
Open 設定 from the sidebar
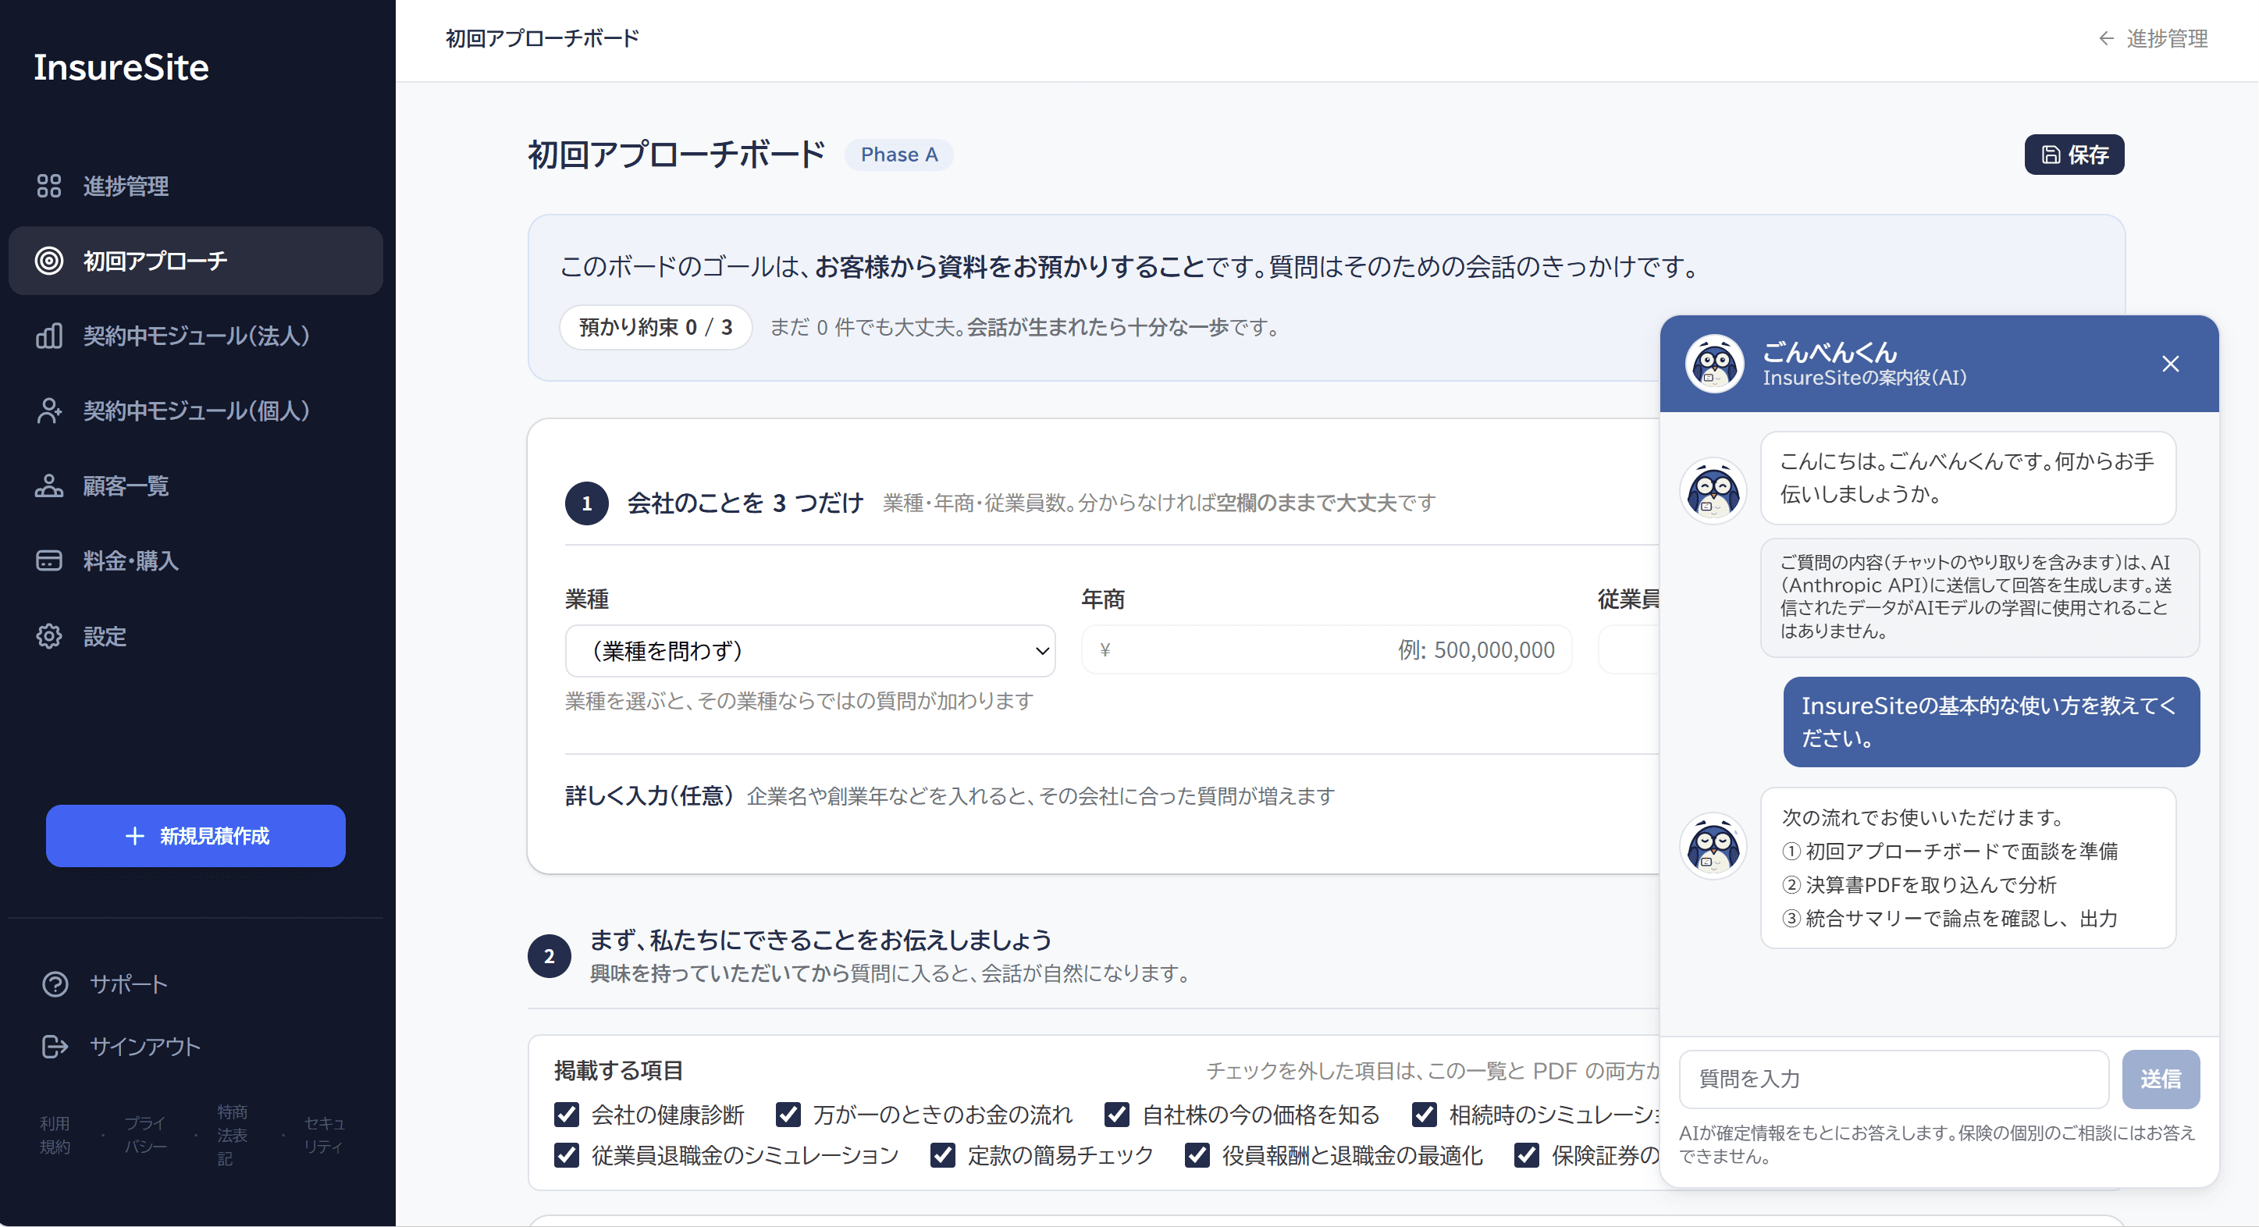point(196,636)
